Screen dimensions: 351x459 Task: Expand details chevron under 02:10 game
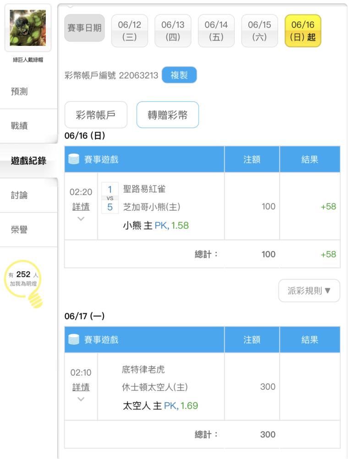pyautogui.click(x=81, y=399)
